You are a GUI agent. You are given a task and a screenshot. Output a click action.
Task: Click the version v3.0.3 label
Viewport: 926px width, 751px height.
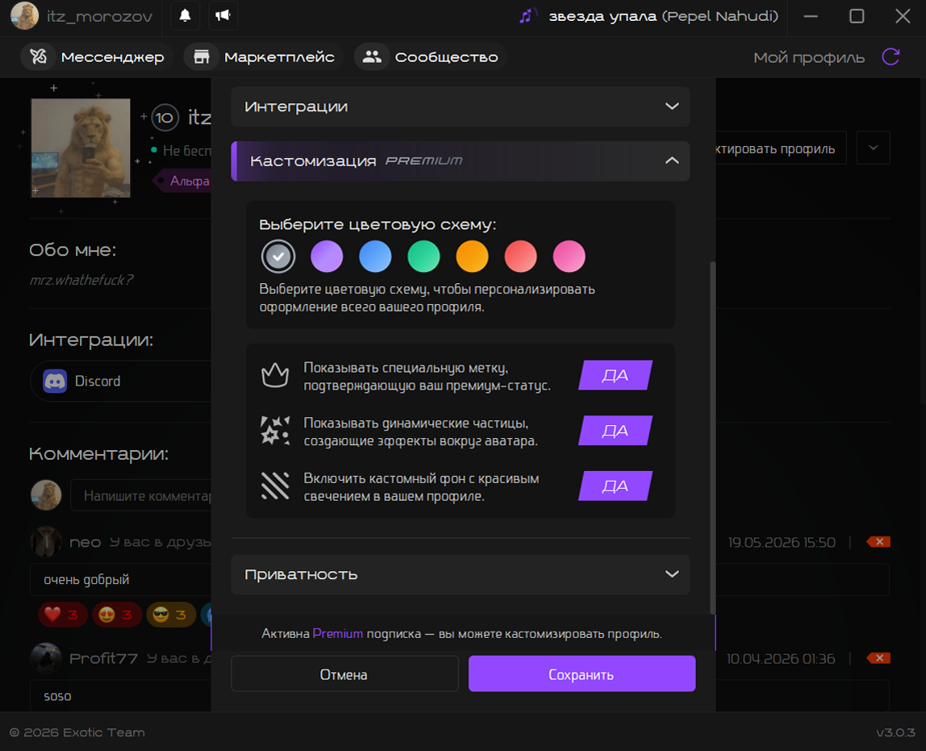[895, 732]
